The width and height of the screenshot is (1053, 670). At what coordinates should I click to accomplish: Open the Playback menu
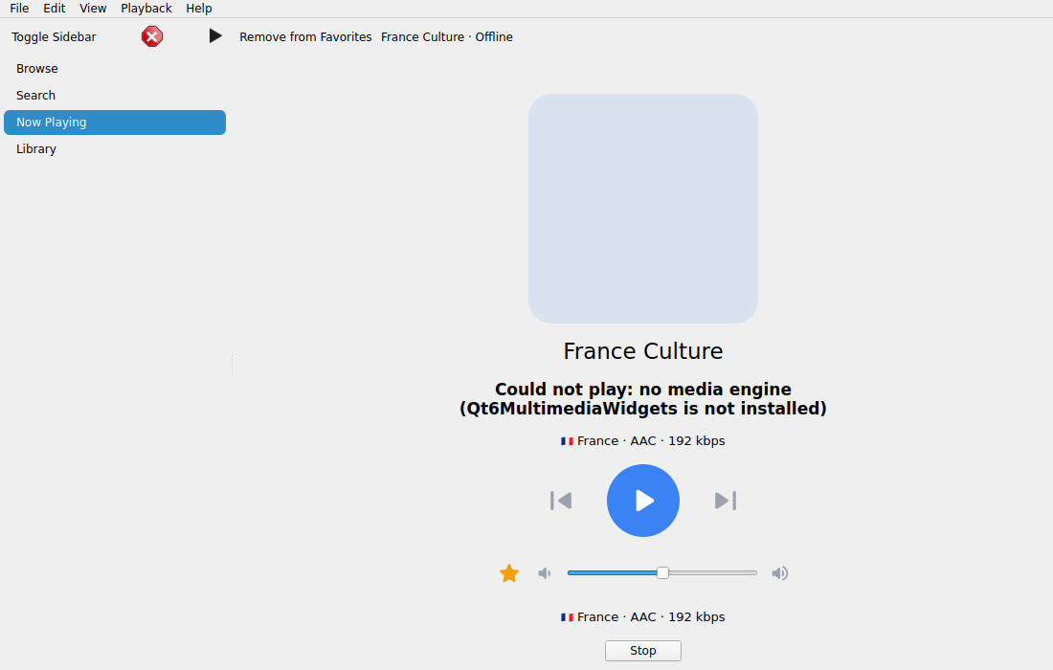[x=146, y=8]
